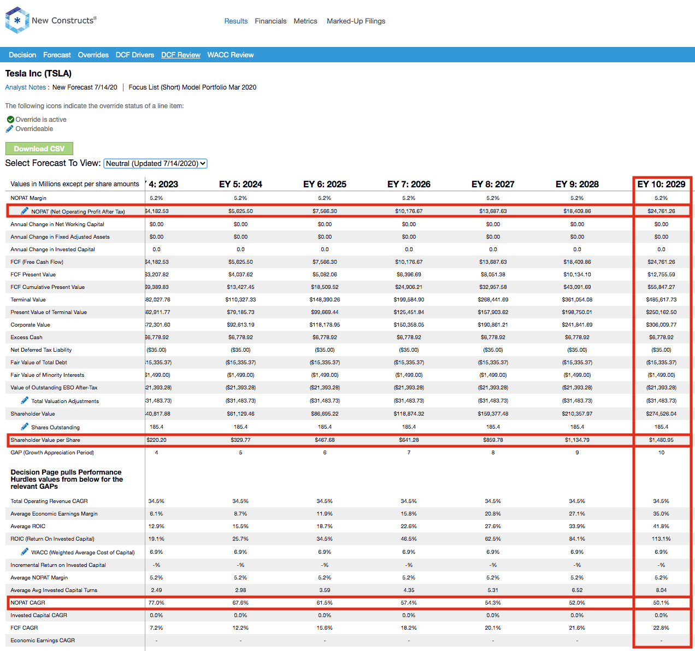Open the Metrics top navigation tab
This screenshot has width=695, height=651.
[305, 21]
